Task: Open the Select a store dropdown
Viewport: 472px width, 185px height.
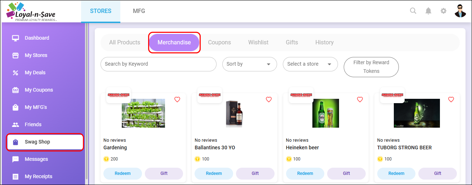Action: pyautogui.click(x=310, y=64)
